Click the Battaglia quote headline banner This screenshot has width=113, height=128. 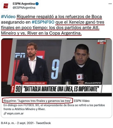61,89
